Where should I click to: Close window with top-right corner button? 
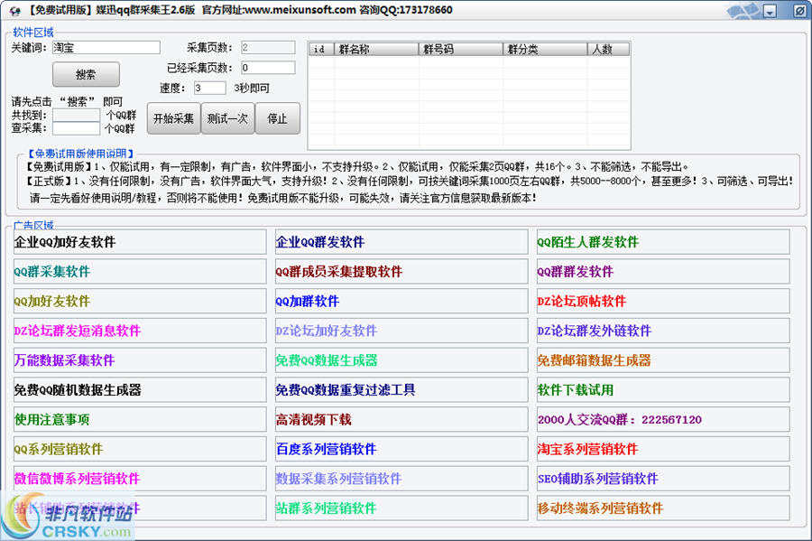[800, 11]
